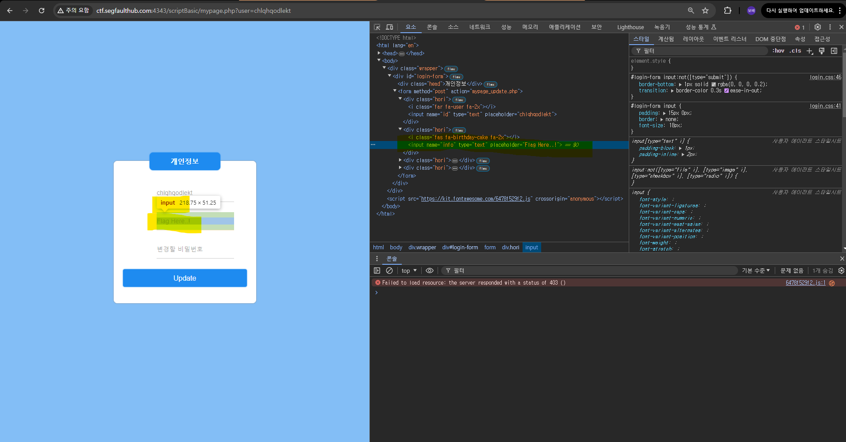
Task: Toggle the device toolbar icon
Action: coord(389,27)
